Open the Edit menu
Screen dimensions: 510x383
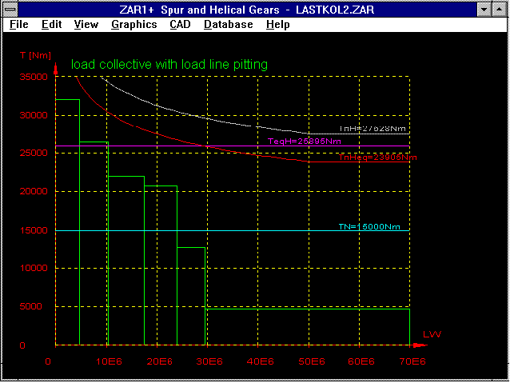[x=52, y=25]
